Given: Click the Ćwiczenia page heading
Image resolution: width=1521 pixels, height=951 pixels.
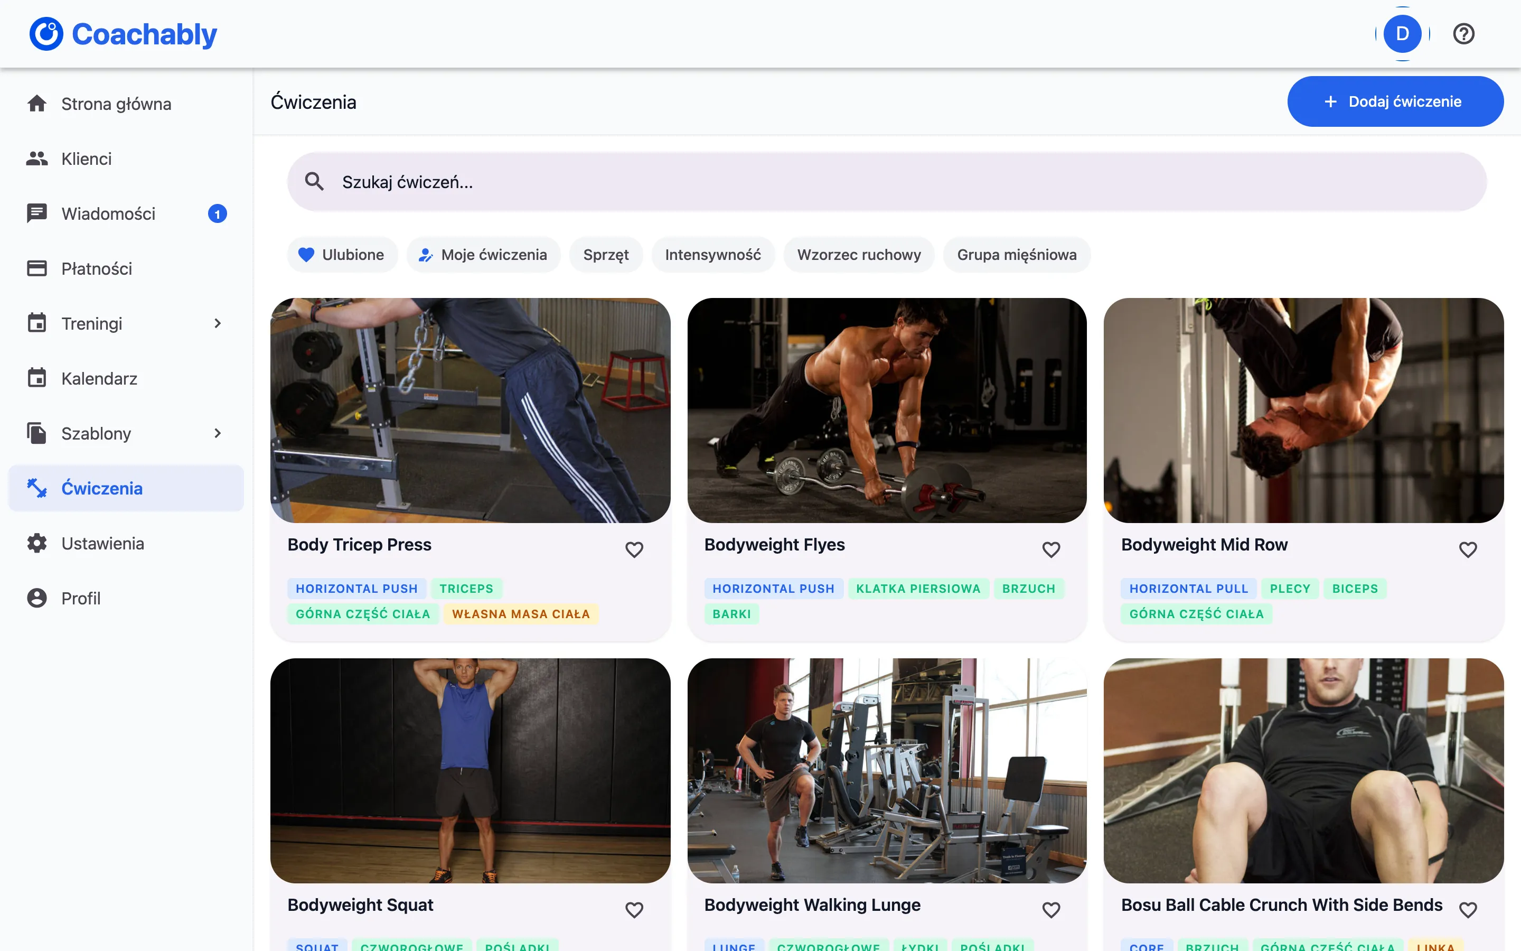Looking at the screenshot, I should tap(313, 102).
